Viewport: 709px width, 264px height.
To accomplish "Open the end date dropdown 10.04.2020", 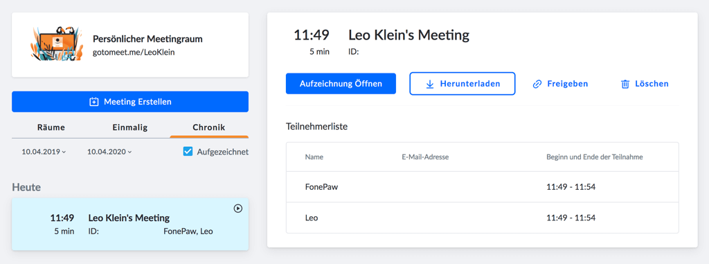I will 109,152.
